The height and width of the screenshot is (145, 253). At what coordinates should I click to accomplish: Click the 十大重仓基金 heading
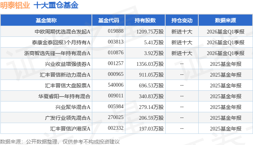tap(56, 5)
